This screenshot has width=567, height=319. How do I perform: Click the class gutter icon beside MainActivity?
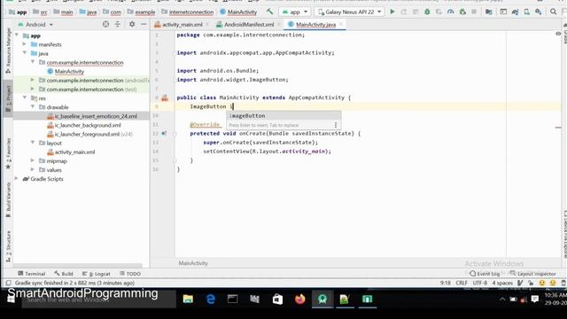click(165, 97)
